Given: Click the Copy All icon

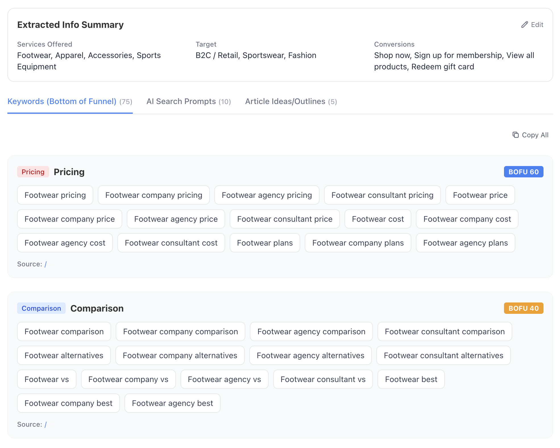Looking at the screenshot, I should point(516,135).
